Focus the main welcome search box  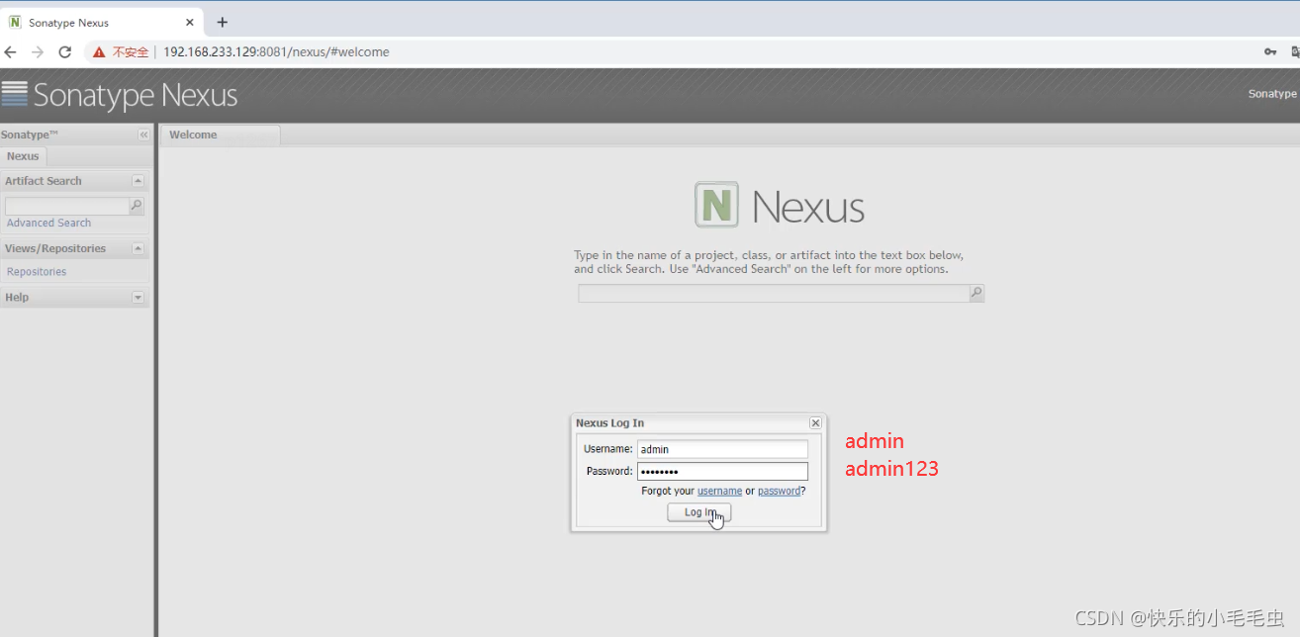774,294
